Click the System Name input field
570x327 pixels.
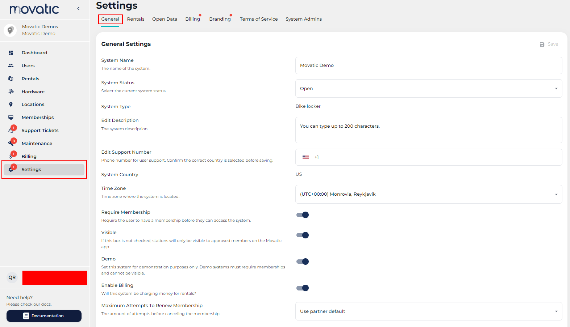[428, 65]
